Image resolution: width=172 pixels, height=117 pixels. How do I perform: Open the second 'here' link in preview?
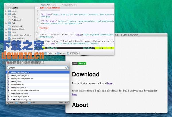tap(74, 95)
